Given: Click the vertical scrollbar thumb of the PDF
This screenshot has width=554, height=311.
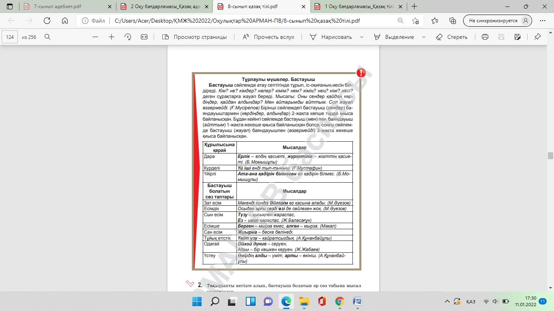Looking at the screenshot, I should [550, 156].
